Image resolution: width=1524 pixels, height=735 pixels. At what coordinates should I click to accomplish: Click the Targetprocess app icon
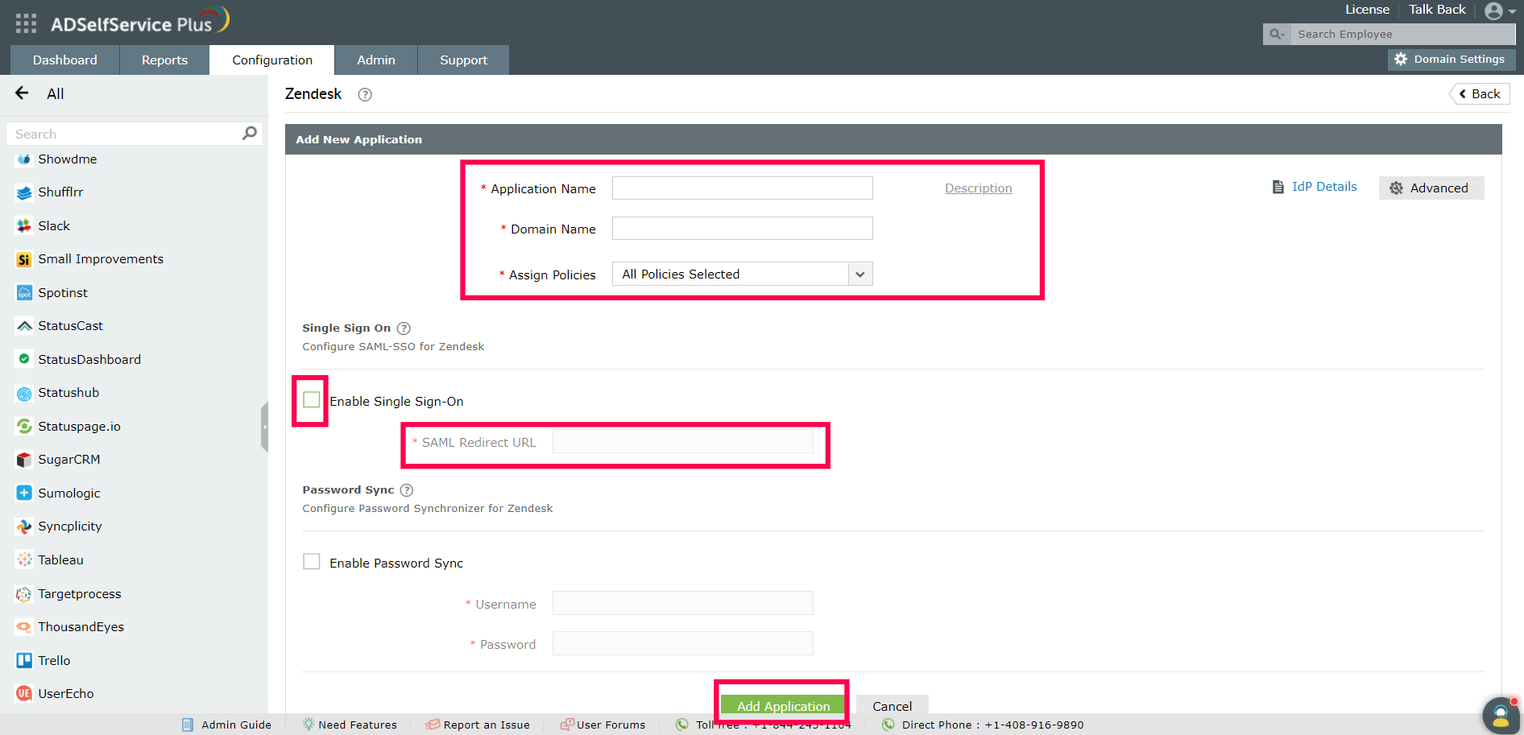24,594
